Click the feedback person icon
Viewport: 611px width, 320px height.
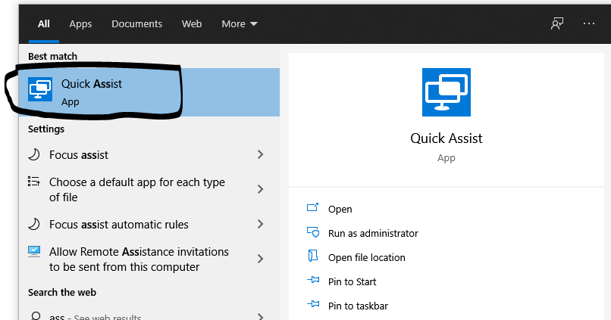click(557, 23)
